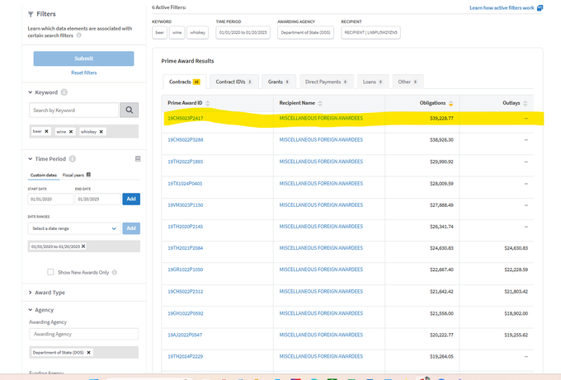Click the Time Period section menu icon
Image resolution: width=561 pixels, height=380 pixels.
[138, 158]
